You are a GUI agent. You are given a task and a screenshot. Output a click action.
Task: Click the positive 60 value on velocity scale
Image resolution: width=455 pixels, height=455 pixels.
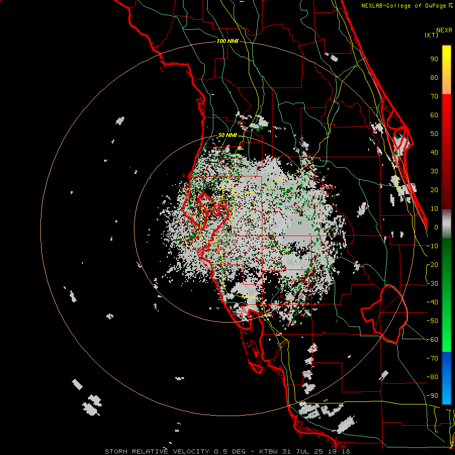pos(434,115)
